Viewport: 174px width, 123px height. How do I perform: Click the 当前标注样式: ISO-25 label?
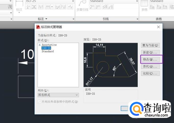(x=52, y=35)
